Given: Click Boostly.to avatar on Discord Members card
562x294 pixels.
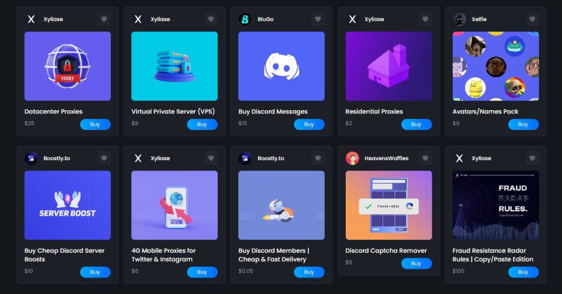Looking at the screenshot, I should (x=245, y=159).
